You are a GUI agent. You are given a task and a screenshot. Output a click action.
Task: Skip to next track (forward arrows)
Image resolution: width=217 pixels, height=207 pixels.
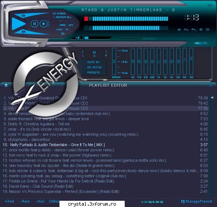(x=23, y=16)
